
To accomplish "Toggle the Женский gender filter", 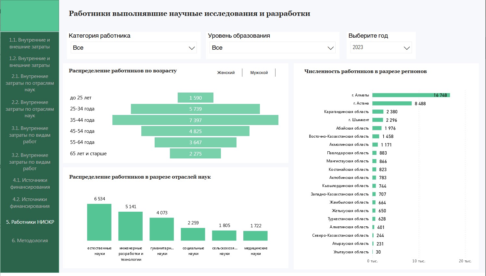I will click(x=226, y=73).
